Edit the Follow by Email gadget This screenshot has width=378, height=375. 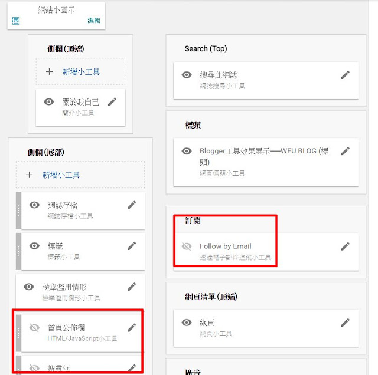click(345, 246)
